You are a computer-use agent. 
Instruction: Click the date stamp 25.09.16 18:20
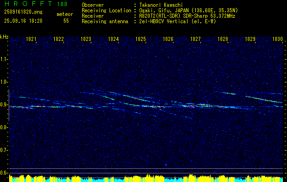click(23, 21)
